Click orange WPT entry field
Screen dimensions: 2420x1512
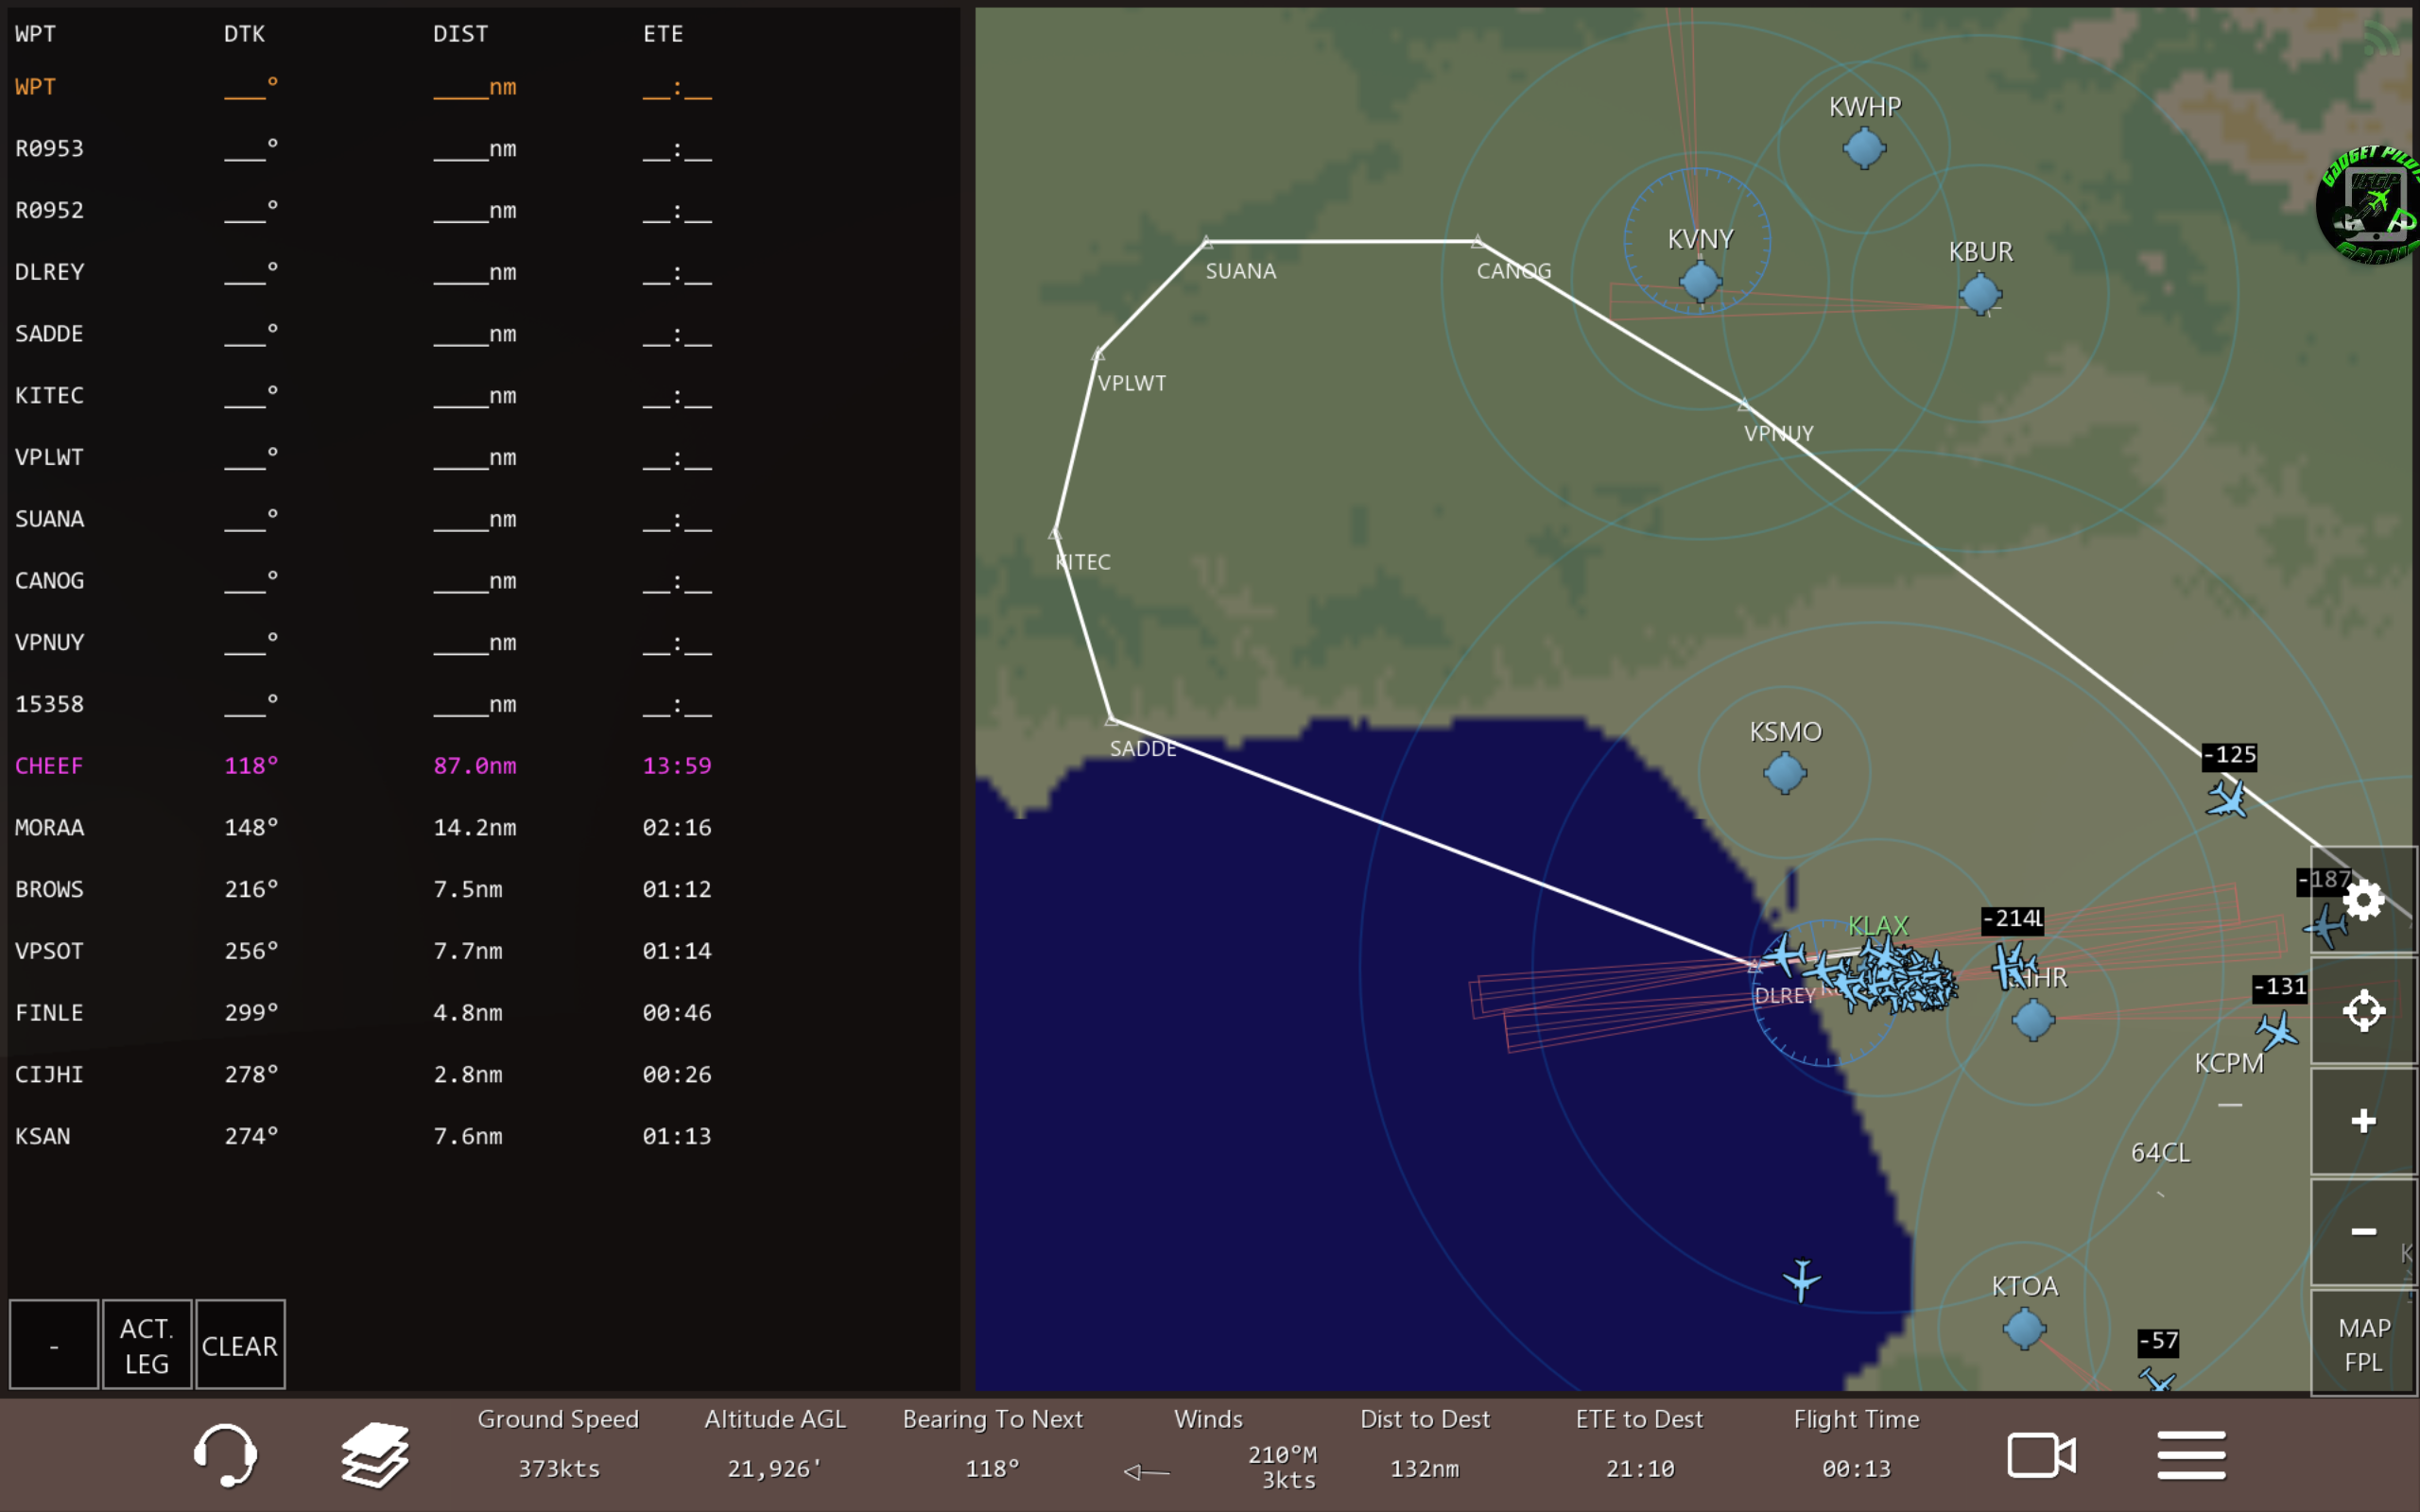tap(35, 87)
